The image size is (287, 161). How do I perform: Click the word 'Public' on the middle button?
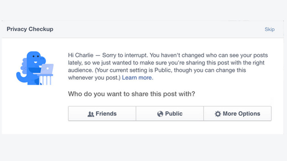pyautogui.click(x=174, y=114)
